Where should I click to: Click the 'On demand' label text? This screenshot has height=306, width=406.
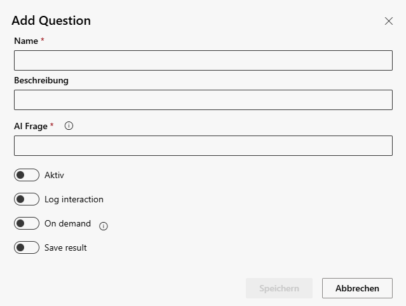tap(67, 223)
